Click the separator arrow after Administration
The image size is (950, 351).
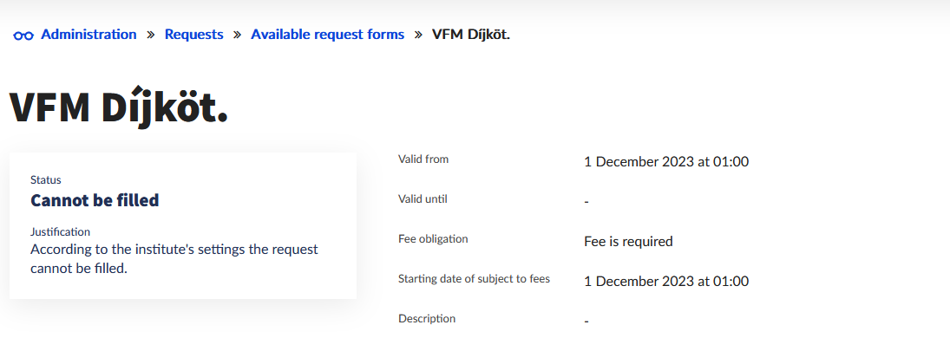[x=151, y=35]
